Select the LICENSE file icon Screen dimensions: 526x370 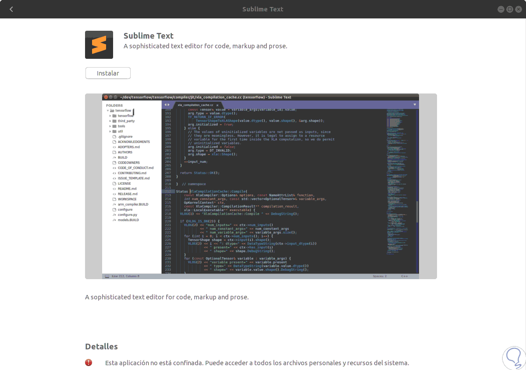click(114, 183)
